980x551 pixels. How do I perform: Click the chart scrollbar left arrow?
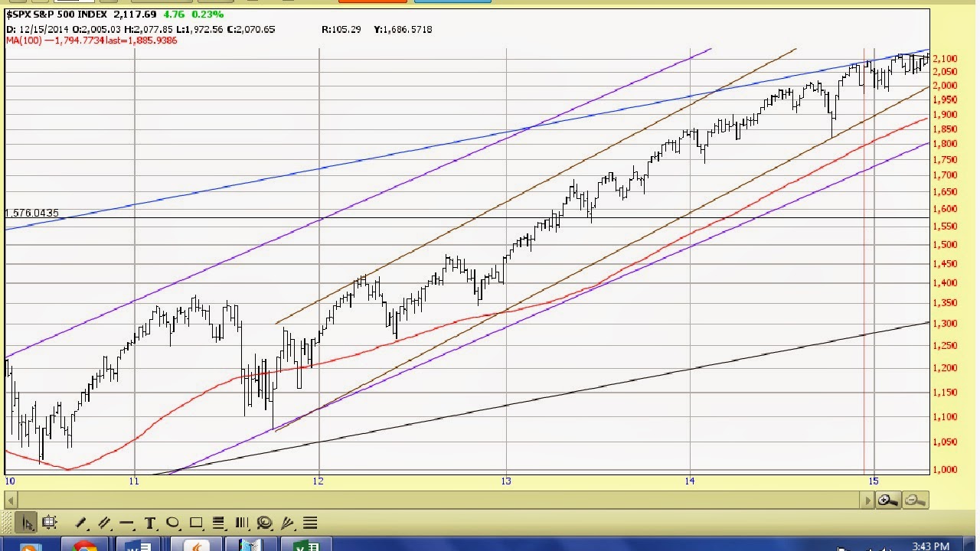(9, 500)
